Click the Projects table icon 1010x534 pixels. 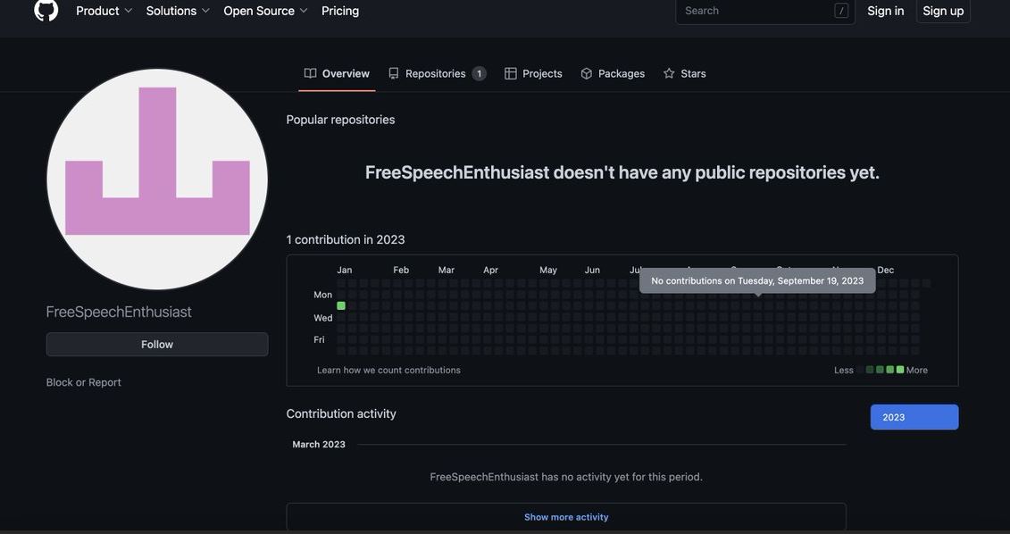pos(511,73)
